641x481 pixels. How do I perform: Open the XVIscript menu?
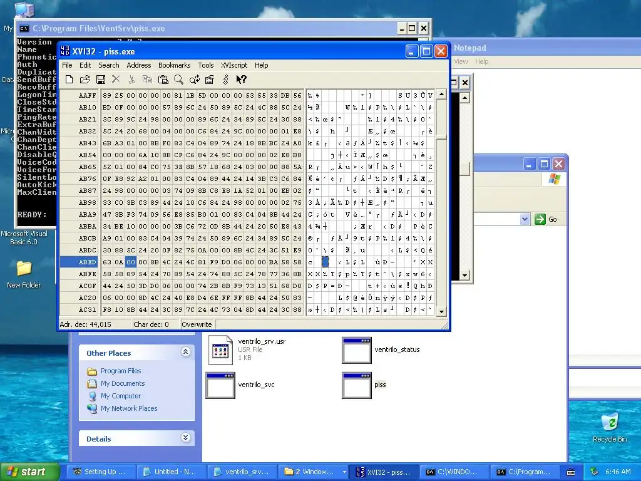click(234, 65)
